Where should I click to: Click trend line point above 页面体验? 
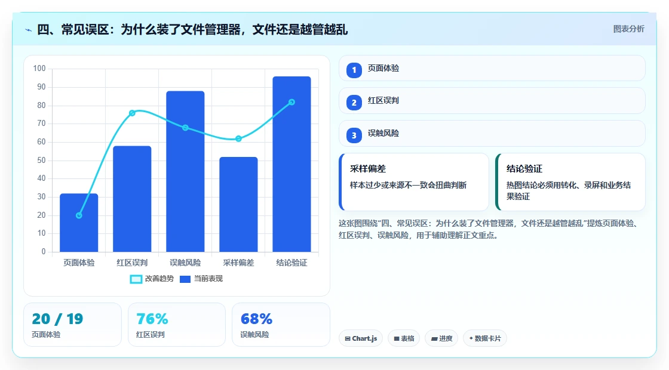click(x=79, y=215)
